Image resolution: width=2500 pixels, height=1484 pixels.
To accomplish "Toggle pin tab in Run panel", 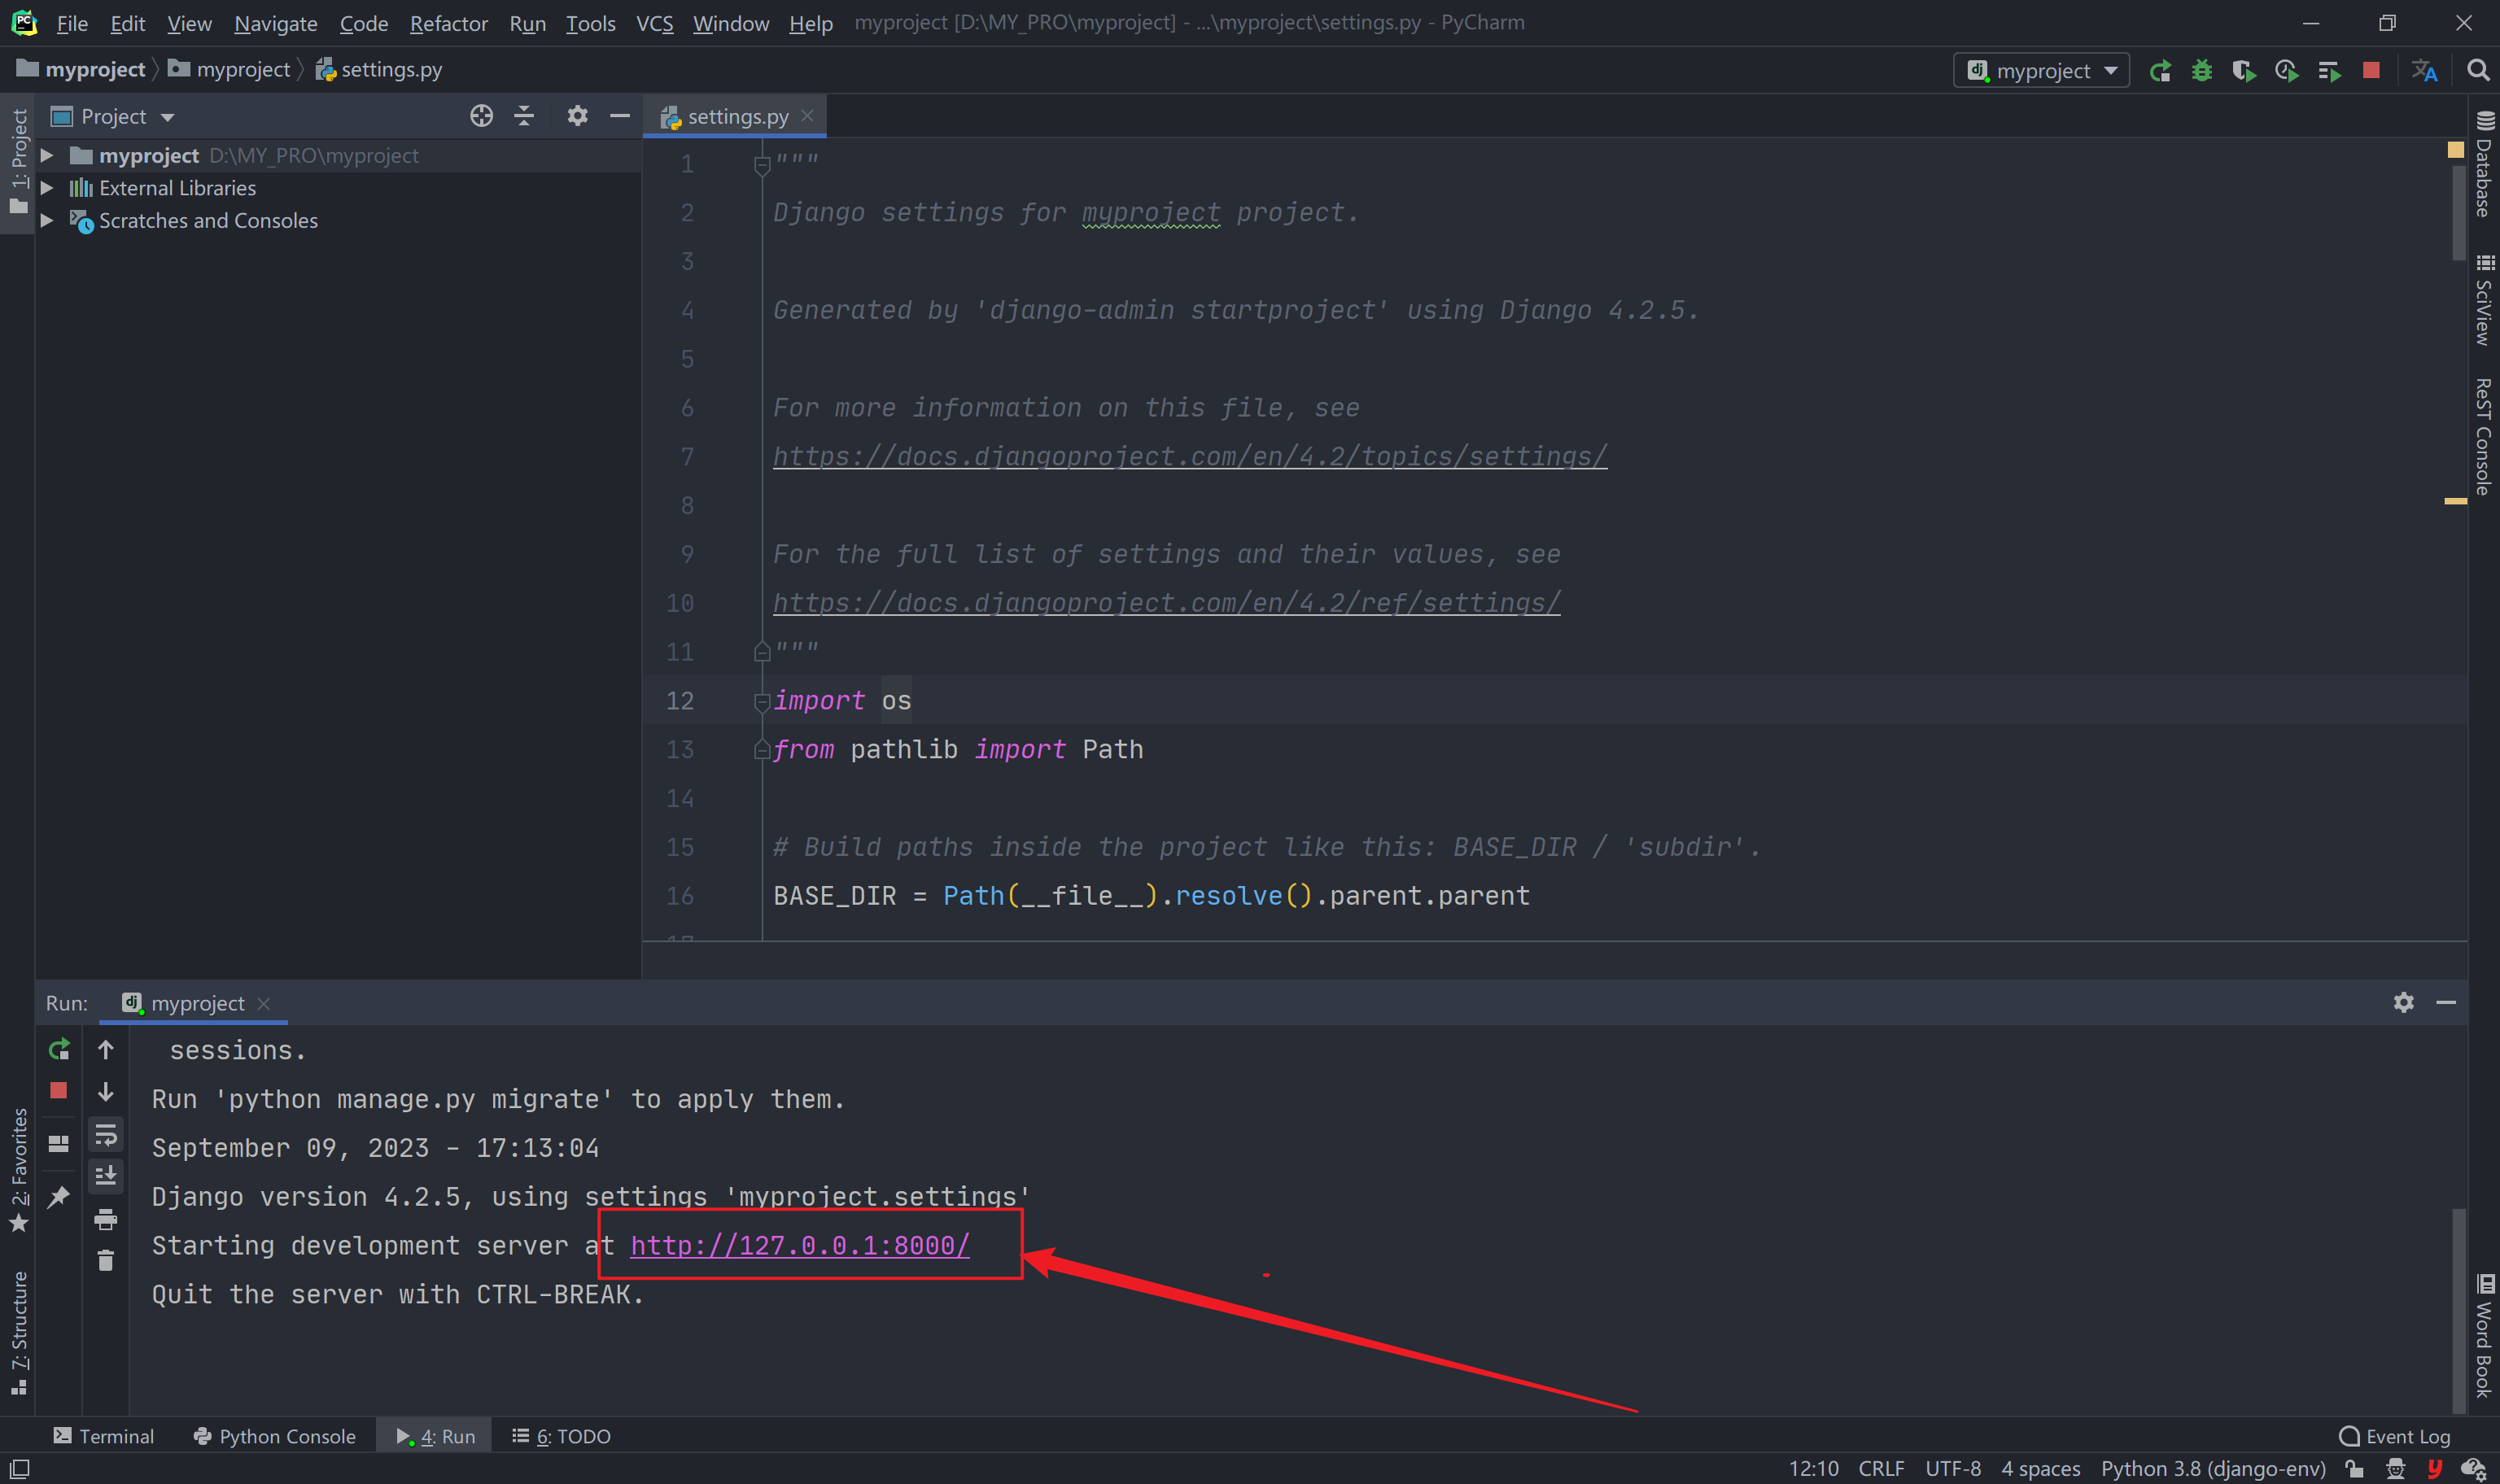I will coord(59,1196).
